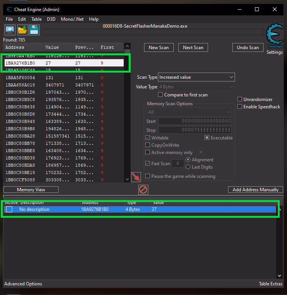Click the scan progress bar
Image resolution: width=287 pixels, height=295 pixels.
153,32
